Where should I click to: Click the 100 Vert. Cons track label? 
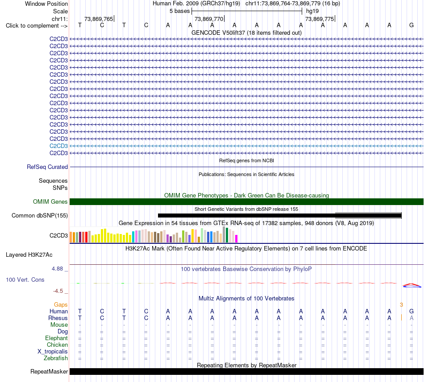25,279
